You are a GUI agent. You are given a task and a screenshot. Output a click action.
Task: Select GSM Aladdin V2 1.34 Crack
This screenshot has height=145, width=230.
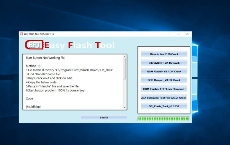[164, 71]
